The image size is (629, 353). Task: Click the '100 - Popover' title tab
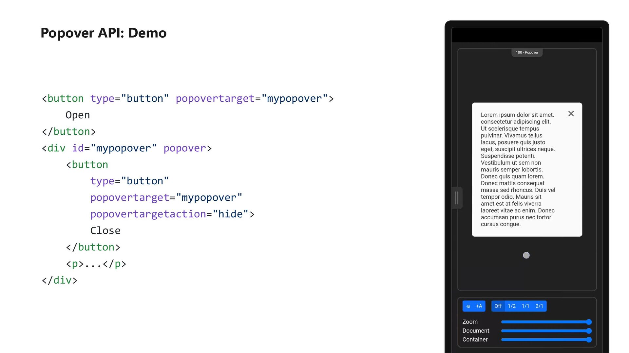pyautogui.click(x=527, y=52)
